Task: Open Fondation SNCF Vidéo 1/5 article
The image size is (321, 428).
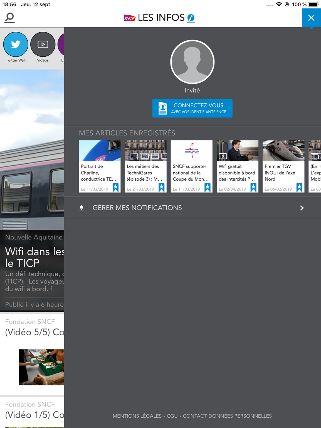Action: click(32, 412)
